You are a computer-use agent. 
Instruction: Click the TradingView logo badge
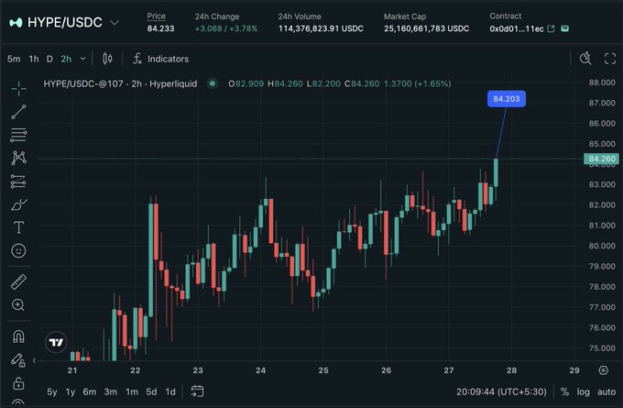point(56,342)
